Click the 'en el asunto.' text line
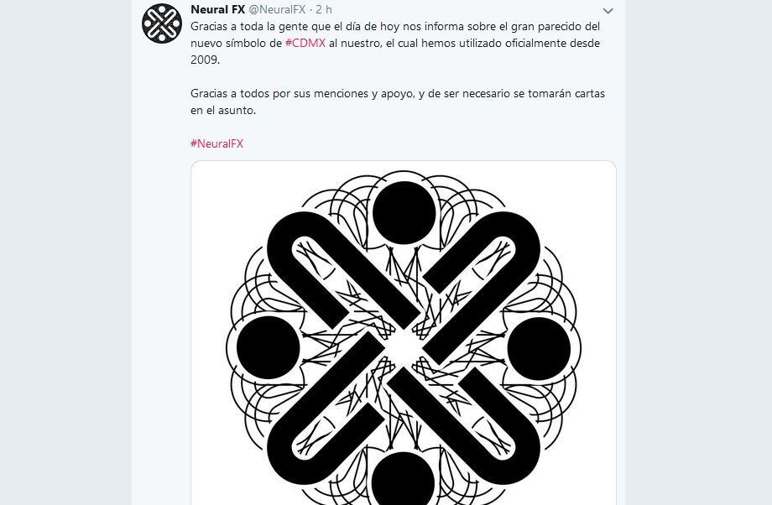Image resolution: width=772 pixels, height=505 pixels. (x=223, y=110)
